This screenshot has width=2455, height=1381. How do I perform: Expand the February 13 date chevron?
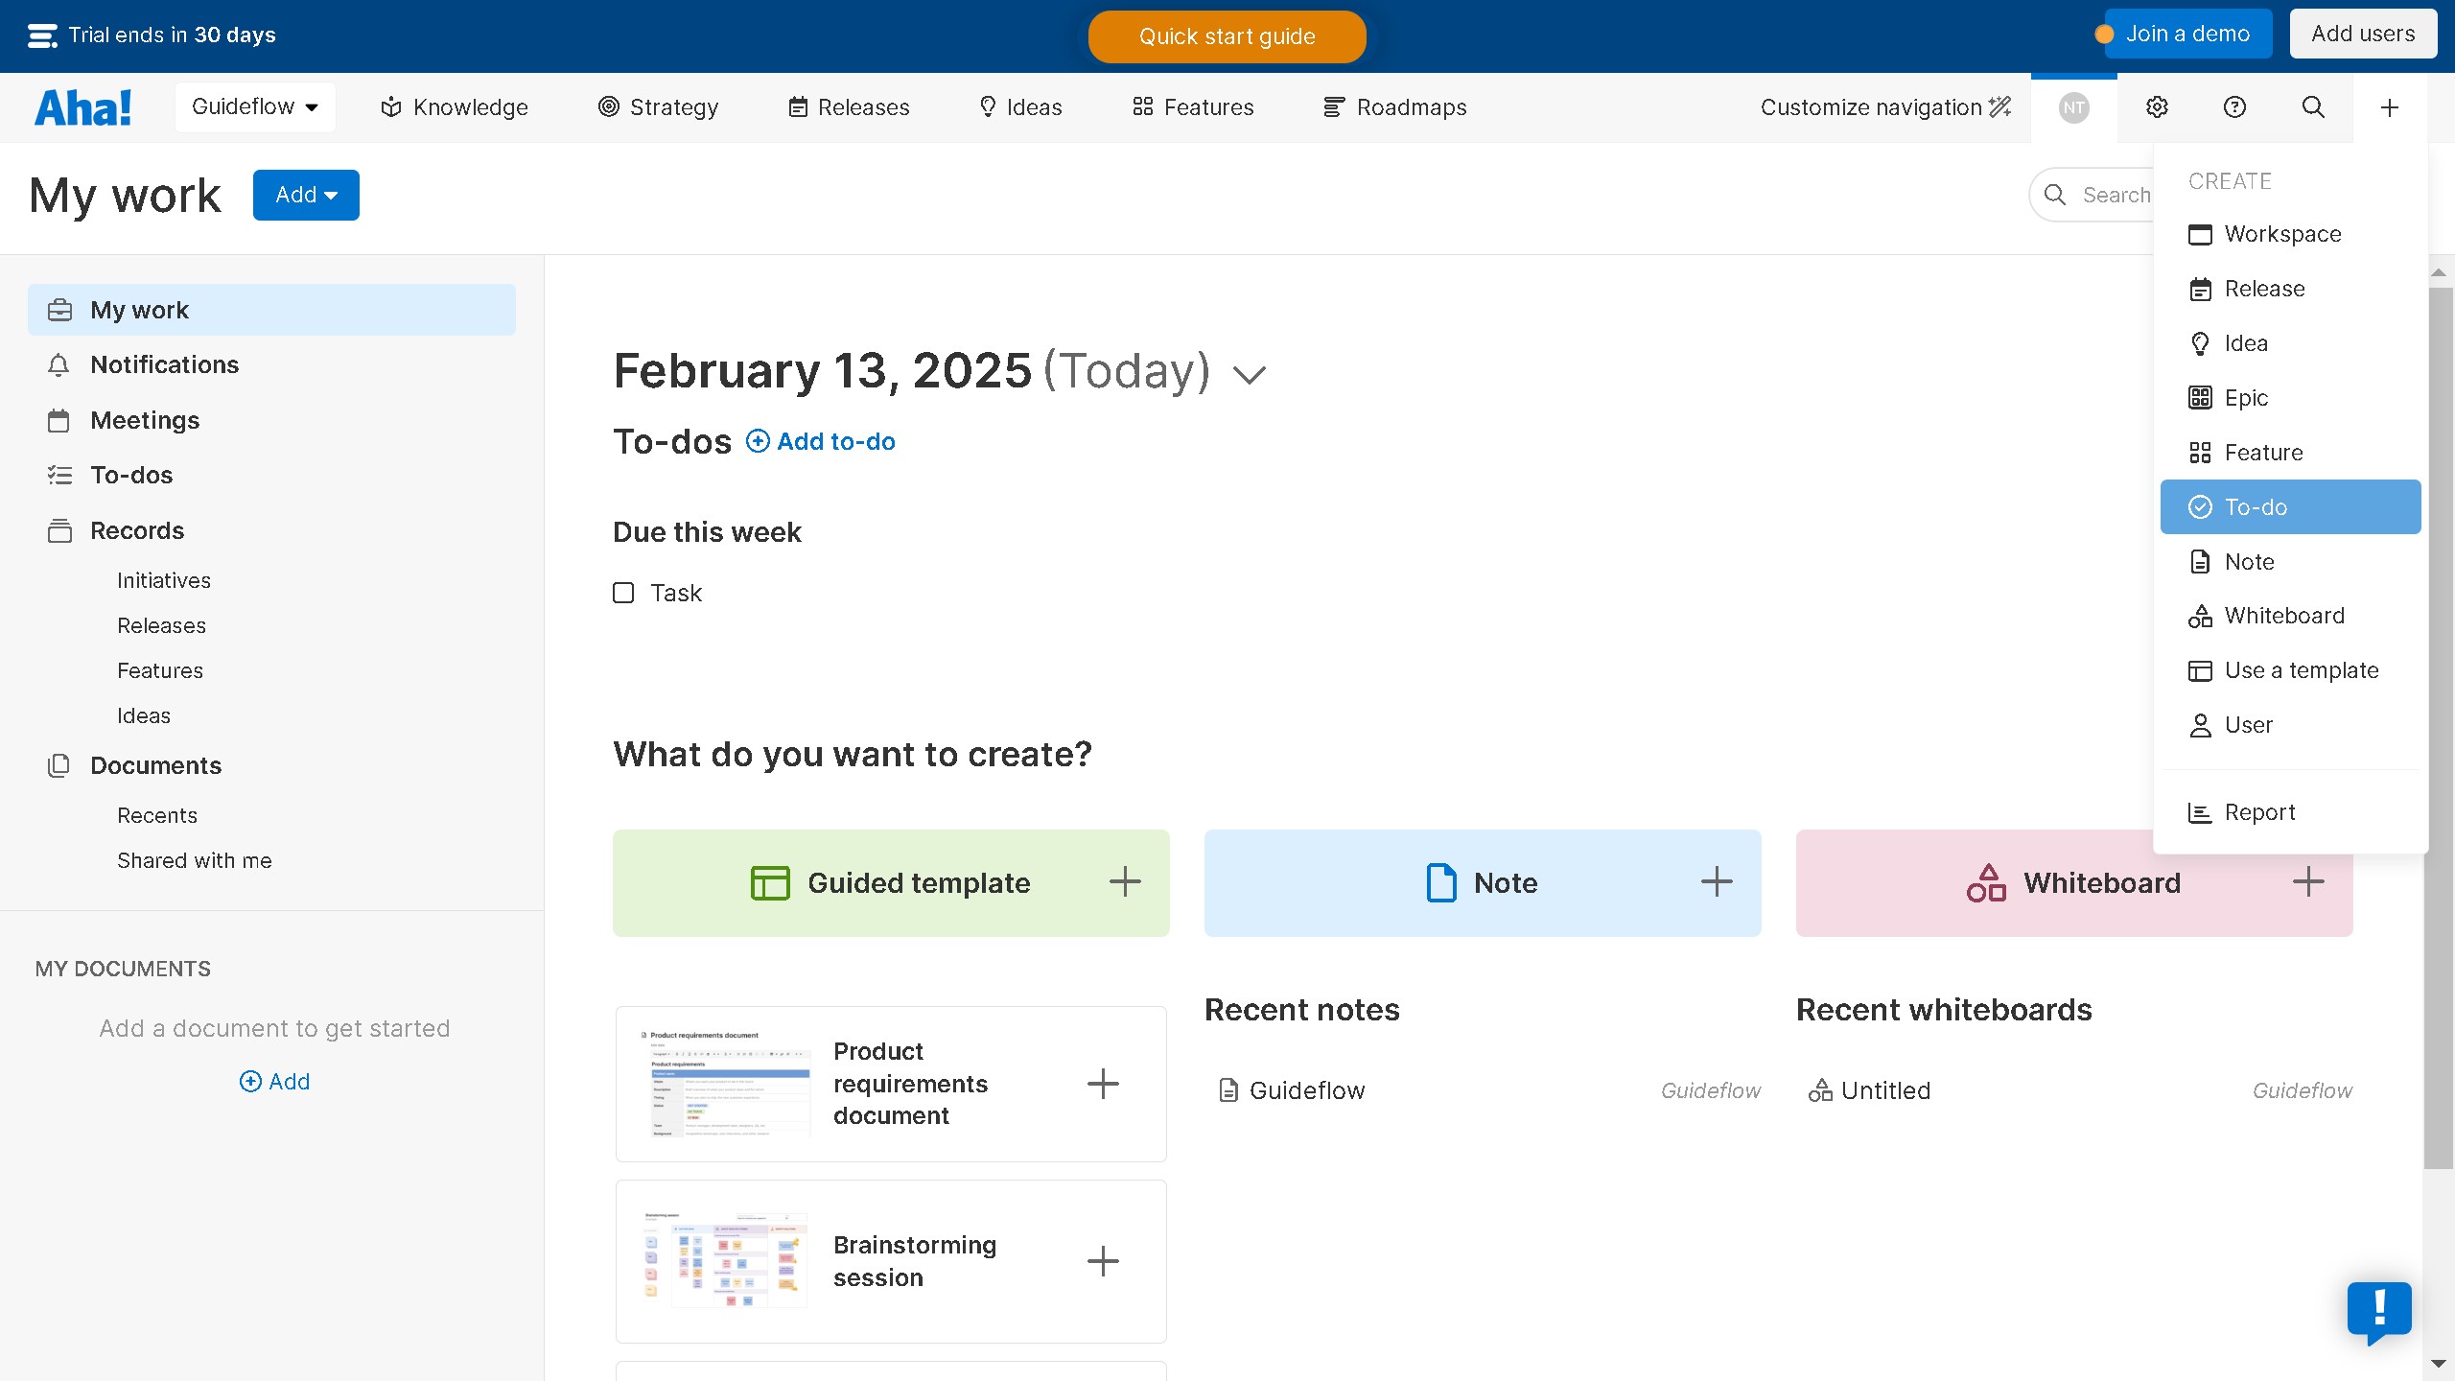point(1249,374)
